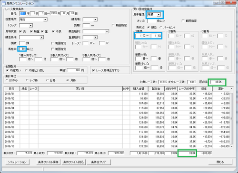
Task: Click the 購入金額 column header
Action: click(x=139, y=89)
